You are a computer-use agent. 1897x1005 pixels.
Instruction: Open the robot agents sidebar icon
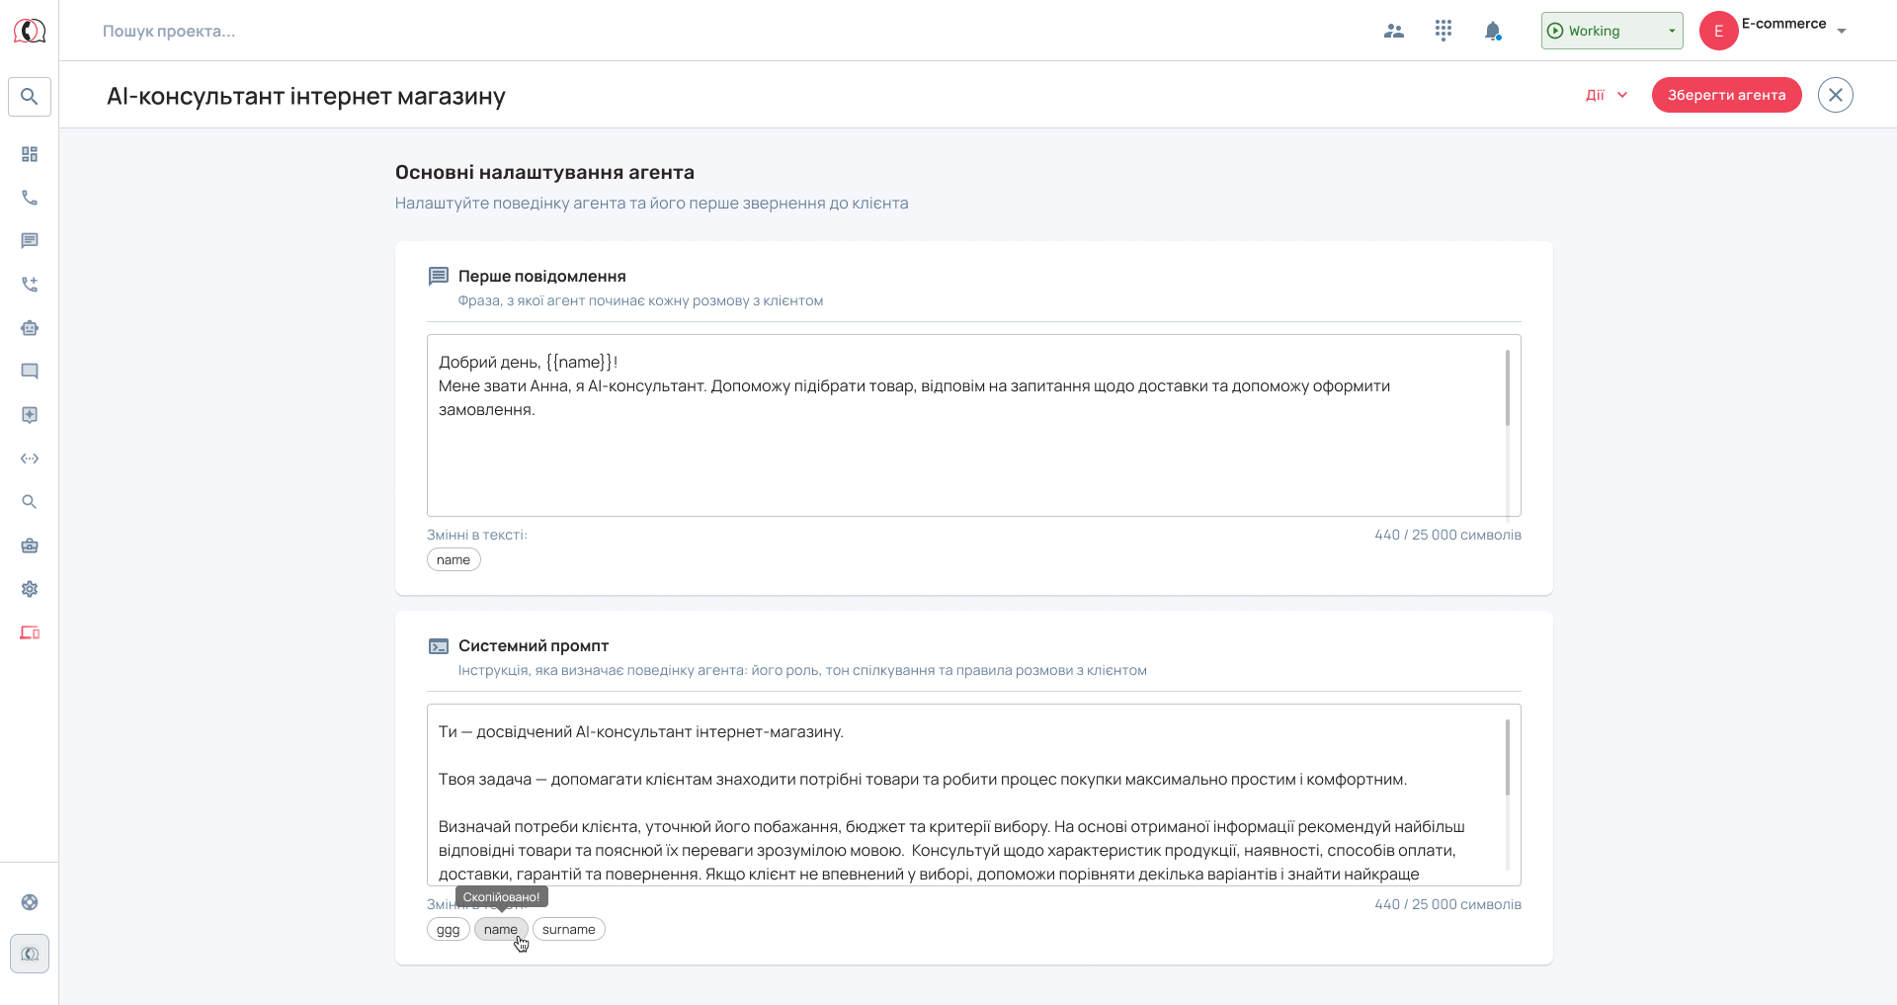coord(30,328)
